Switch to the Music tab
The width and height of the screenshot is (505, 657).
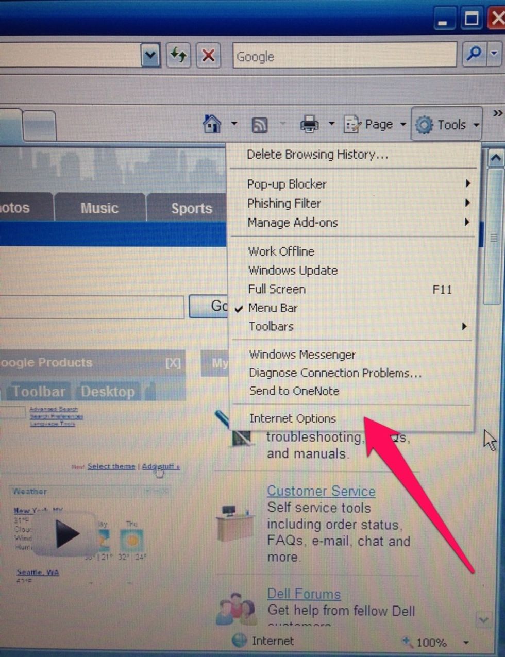(x=100, y=208)
